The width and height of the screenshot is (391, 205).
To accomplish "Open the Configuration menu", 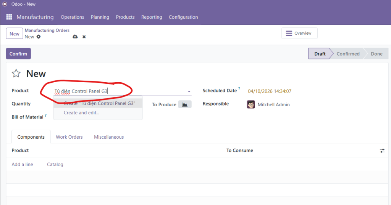I will [x=183, y=17].
